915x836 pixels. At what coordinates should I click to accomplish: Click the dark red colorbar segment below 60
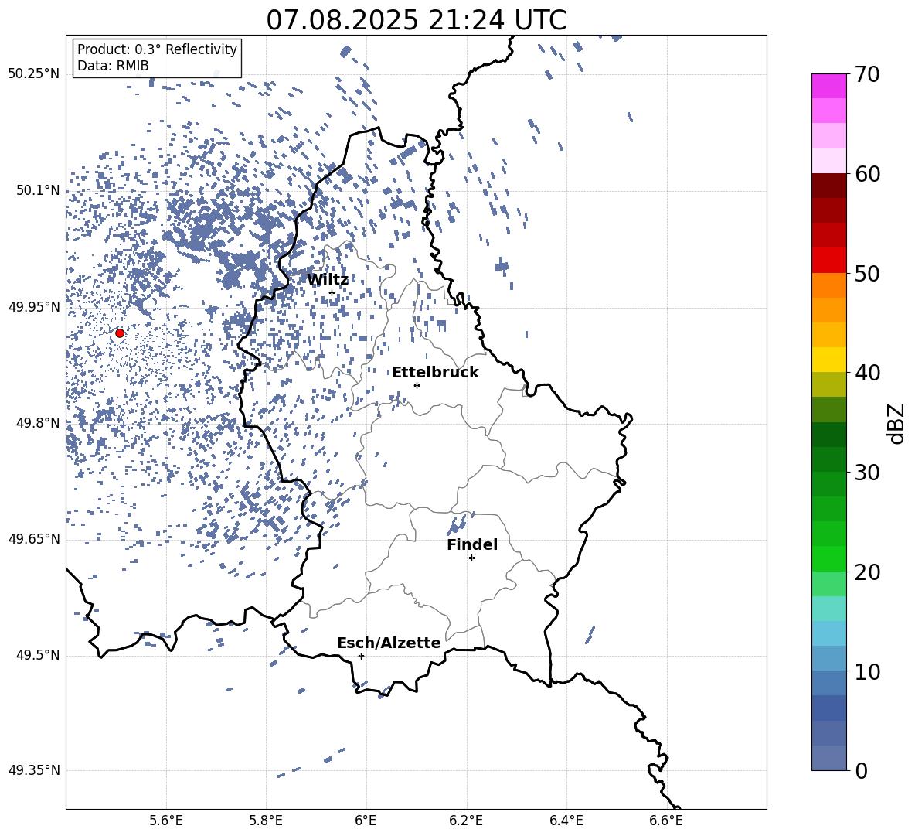[x=828, y=186]
